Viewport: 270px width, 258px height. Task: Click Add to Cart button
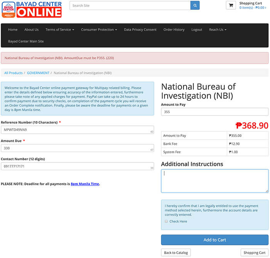[x=215, y=240]
